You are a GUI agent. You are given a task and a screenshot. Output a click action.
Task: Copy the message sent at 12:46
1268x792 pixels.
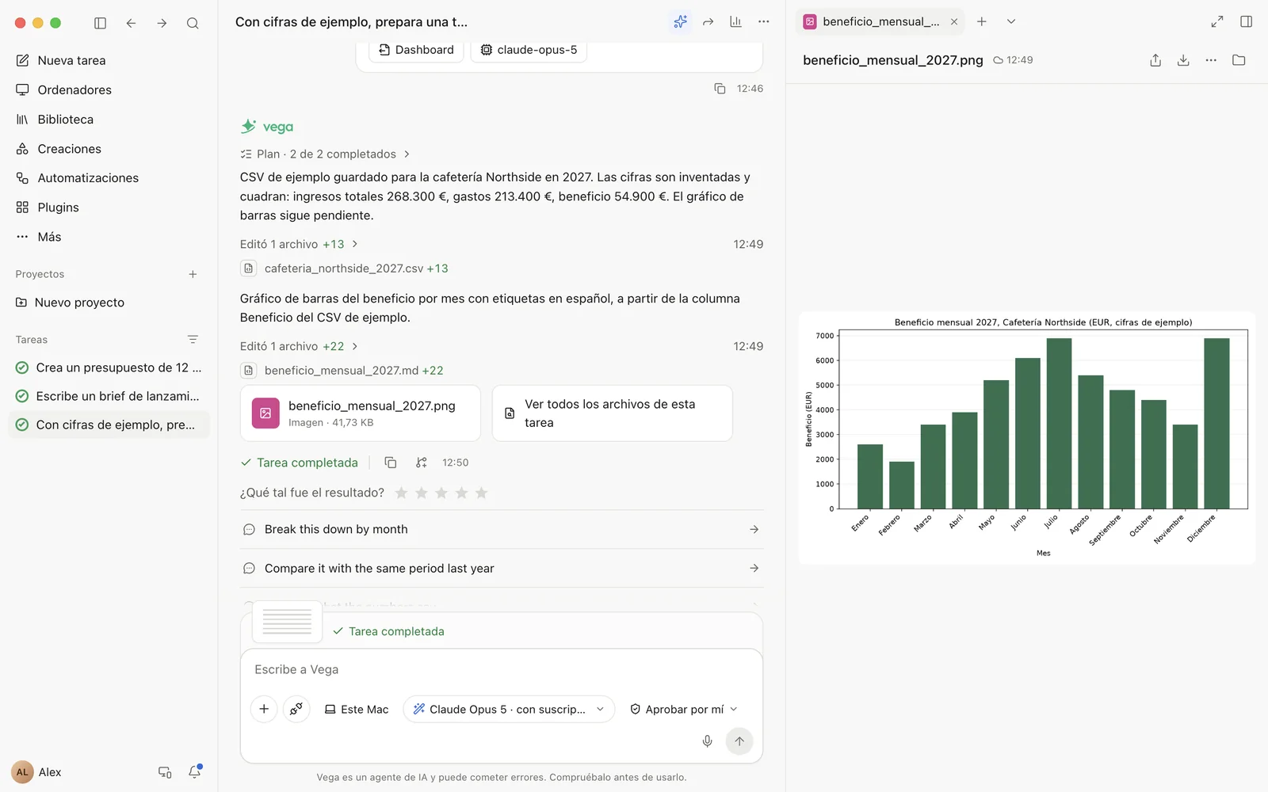[720, 89]
